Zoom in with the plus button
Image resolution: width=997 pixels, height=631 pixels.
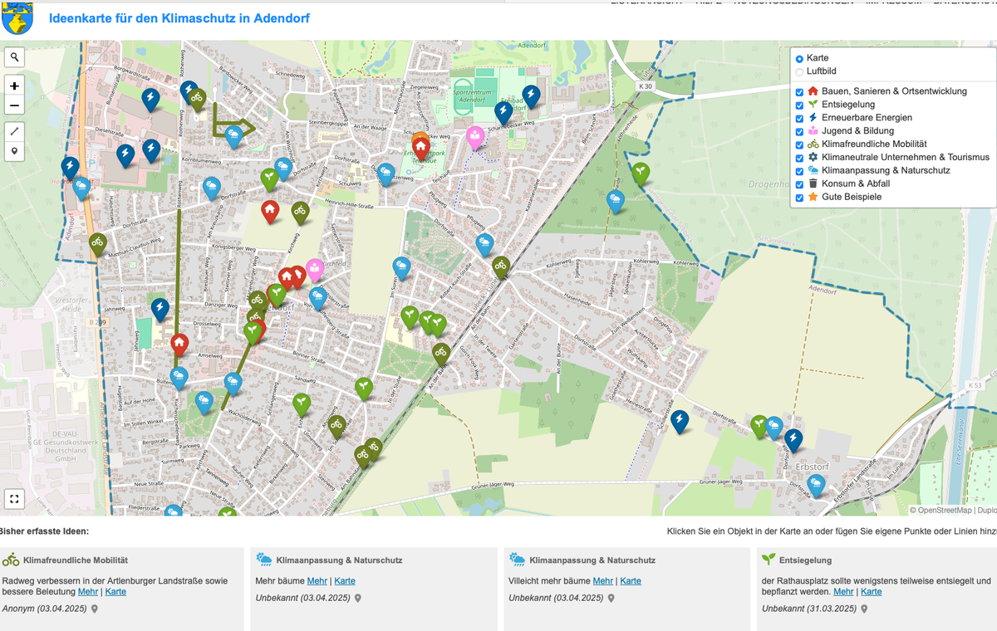[x=15, y=86]
